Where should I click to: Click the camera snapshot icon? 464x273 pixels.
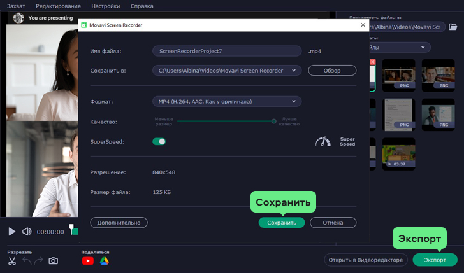tap(54, 261)
